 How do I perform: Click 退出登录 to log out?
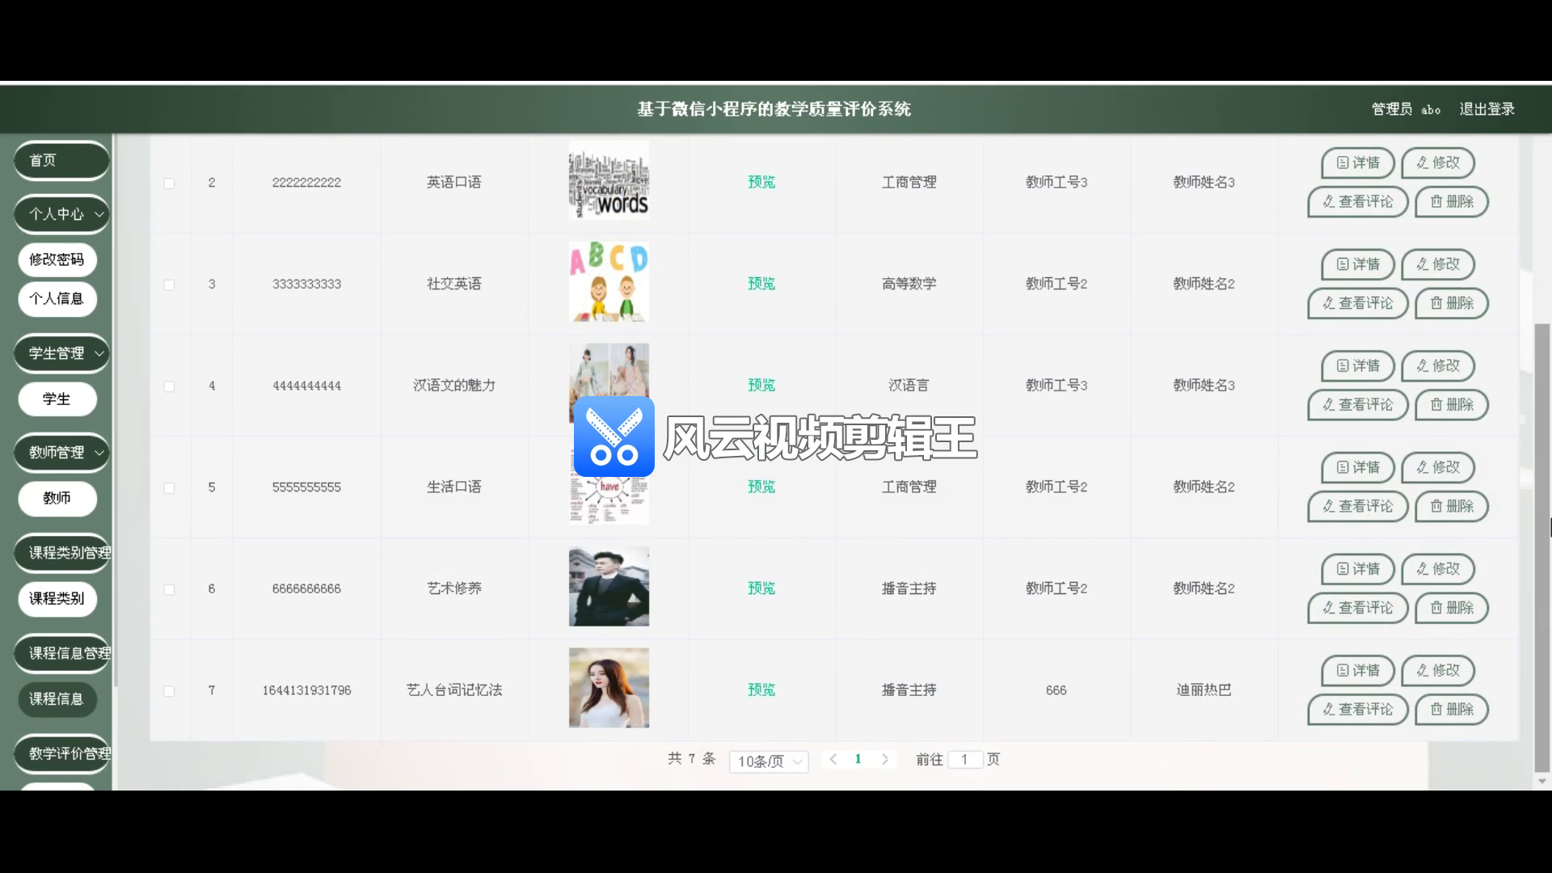pos(1487,109)
